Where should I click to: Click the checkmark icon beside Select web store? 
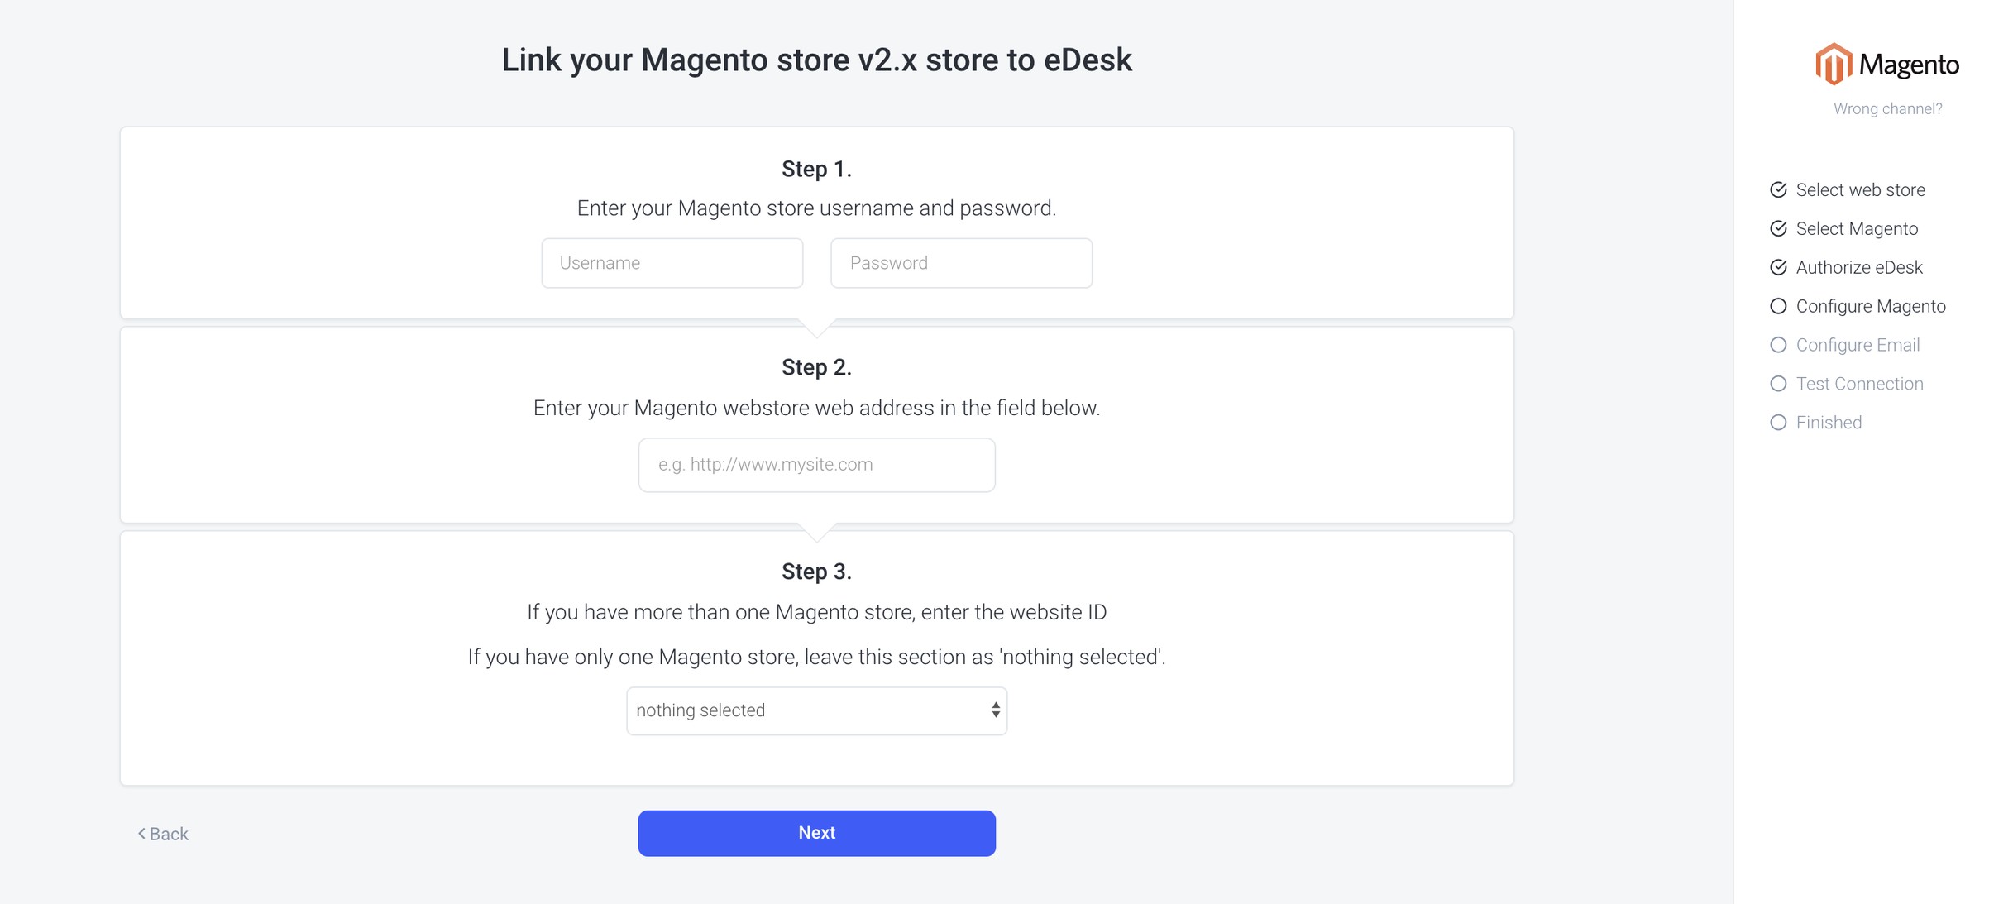[x=1778, y=190]
